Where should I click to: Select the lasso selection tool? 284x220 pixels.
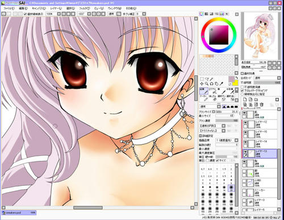click(x=207, y=79)
